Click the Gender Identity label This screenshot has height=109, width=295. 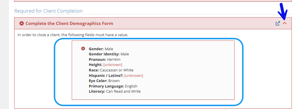click(x=104, y=54)
